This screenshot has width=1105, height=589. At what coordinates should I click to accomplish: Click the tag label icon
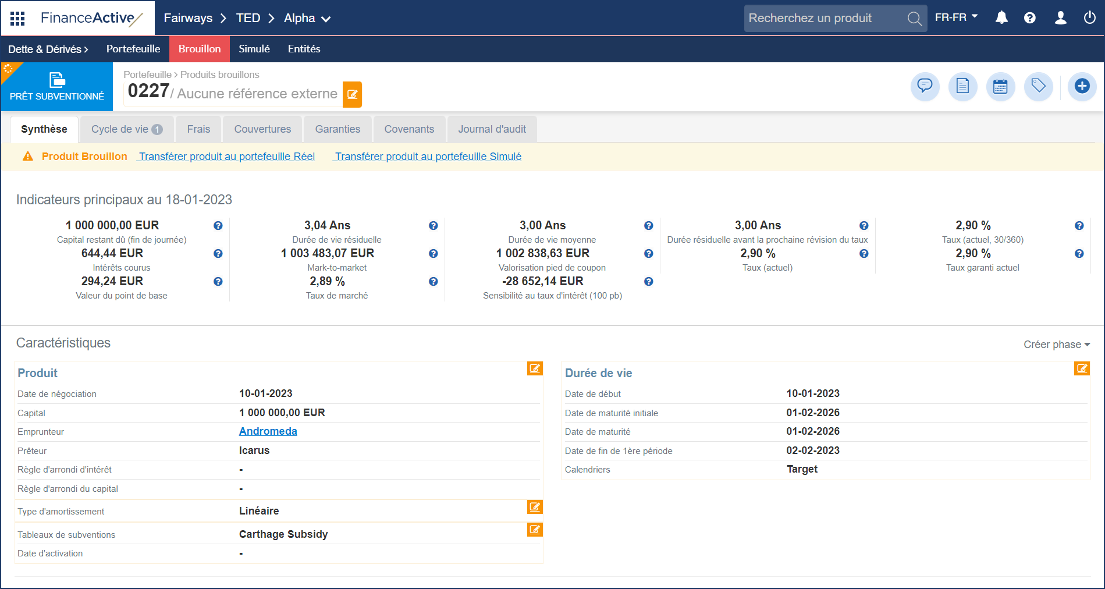[1038, 87]
